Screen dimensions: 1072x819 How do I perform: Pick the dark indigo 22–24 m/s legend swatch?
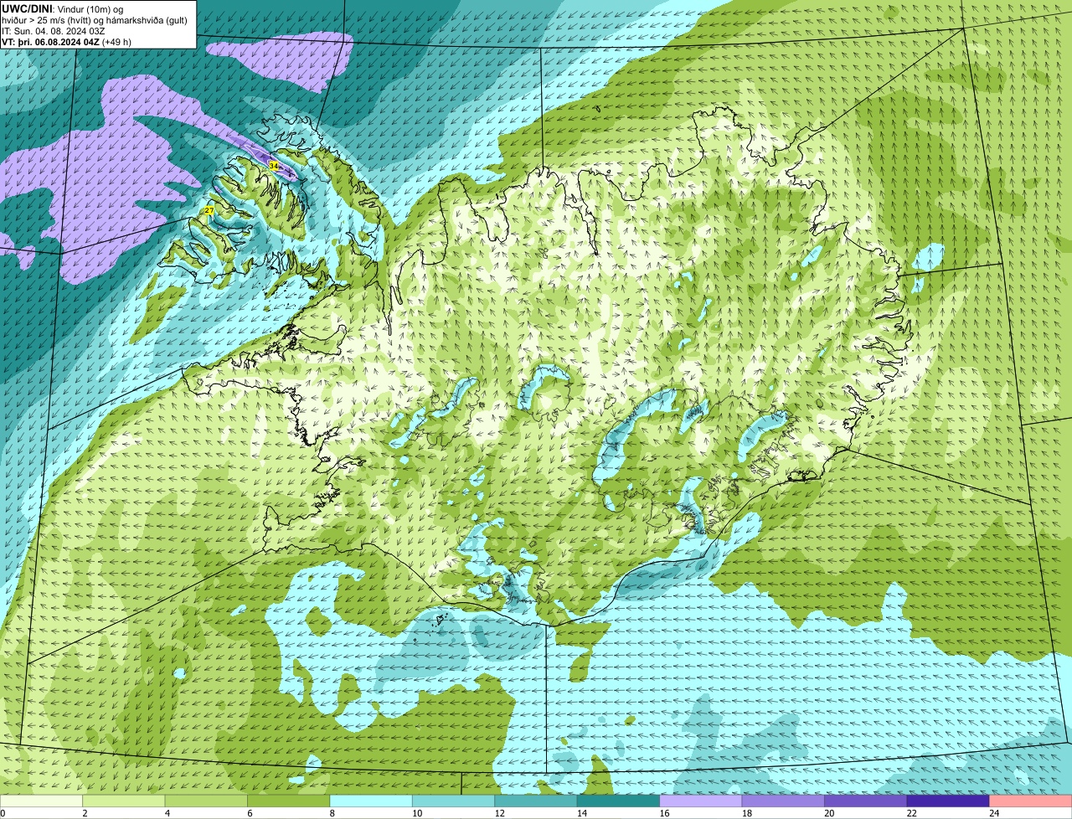point(948,801)
